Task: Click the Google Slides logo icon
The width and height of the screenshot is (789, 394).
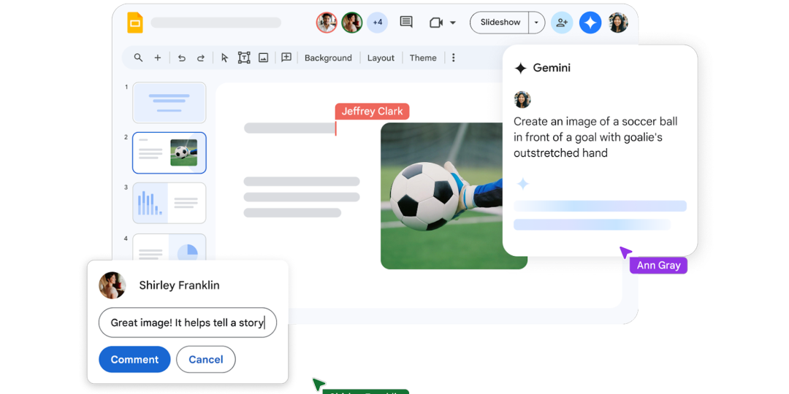Action: pyautogui.click(x=135, y=23)
